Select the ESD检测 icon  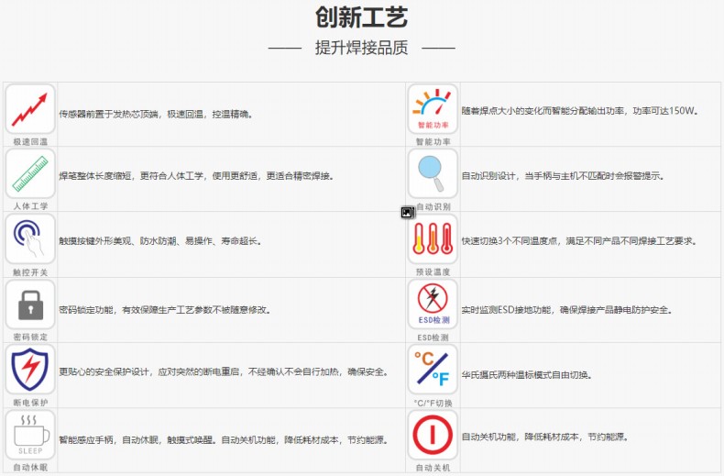tap(433, 304)
